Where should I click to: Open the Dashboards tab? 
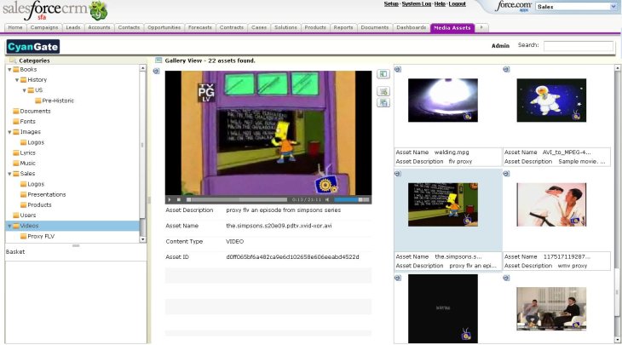[x=412, y=27]
